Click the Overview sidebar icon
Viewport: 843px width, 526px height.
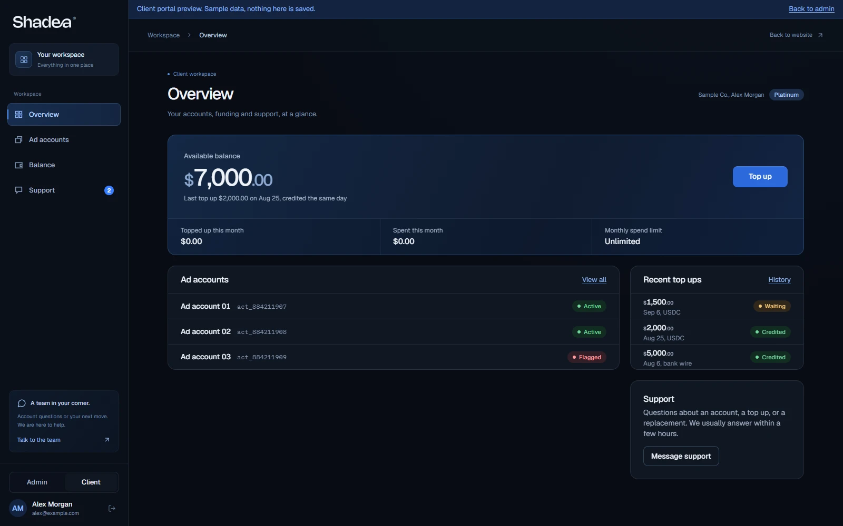click(19, 114)
